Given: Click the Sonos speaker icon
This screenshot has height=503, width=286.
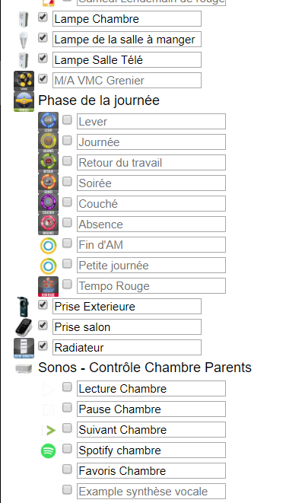Looking at the screenshot, I should 24,368.
